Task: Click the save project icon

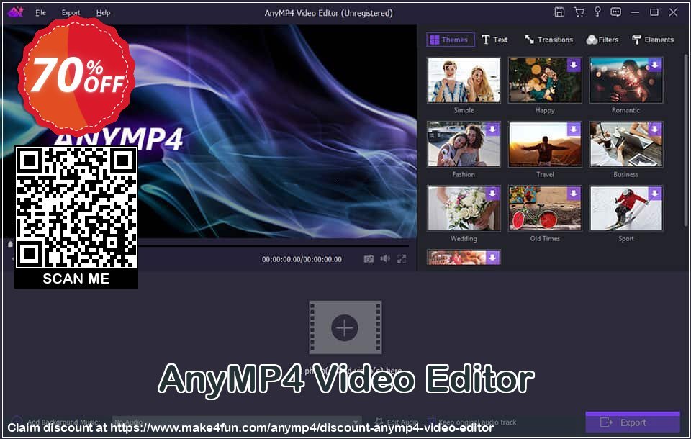Action: click(x=559, y=12)
